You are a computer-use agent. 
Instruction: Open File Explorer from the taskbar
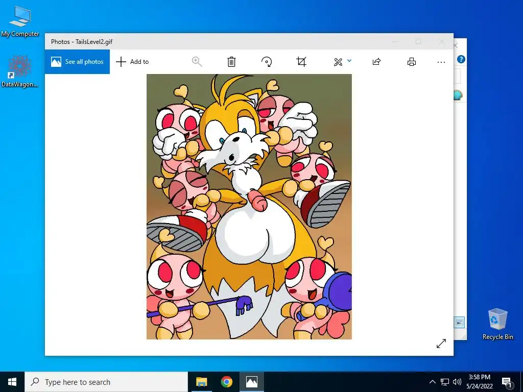tap(201, 382)
